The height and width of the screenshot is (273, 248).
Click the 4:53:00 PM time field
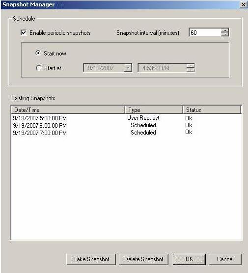pos(163,68)
